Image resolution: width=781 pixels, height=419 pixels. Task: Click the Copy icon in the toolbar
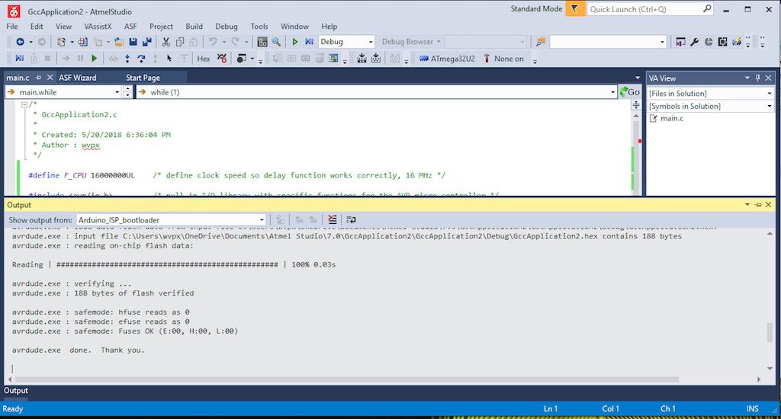coord(180,43)
